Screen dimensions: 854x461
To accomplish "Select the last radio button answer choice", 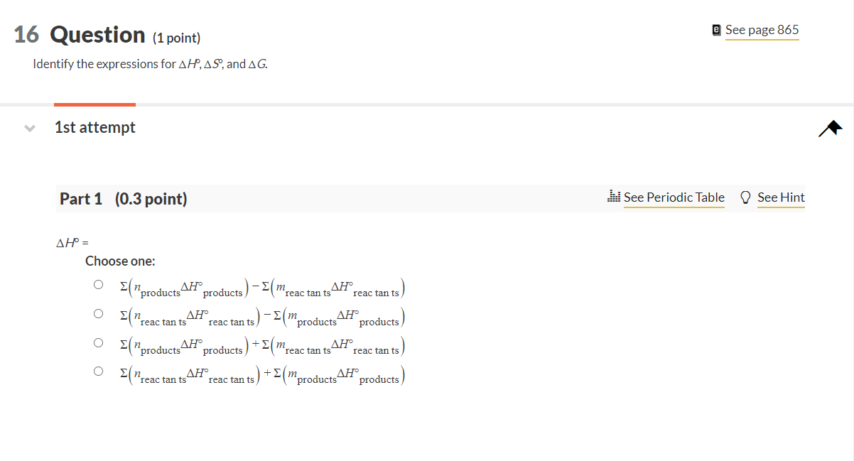I will (98, 371).
